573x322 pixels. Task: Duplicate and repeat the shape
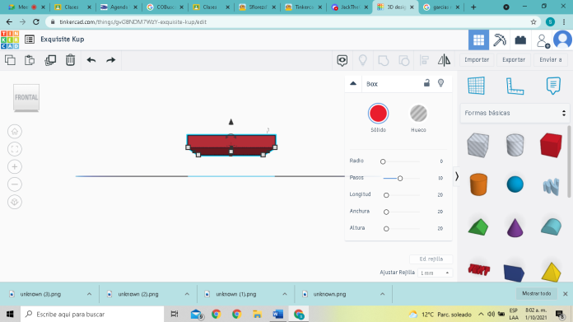pyautogui.click(x=50, y=60)
